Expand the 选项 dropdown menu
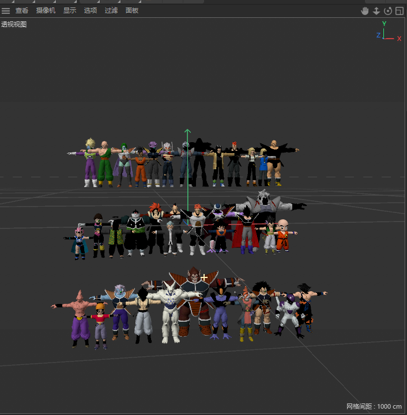This screenshot has height=415, width=407. point(91,10)
